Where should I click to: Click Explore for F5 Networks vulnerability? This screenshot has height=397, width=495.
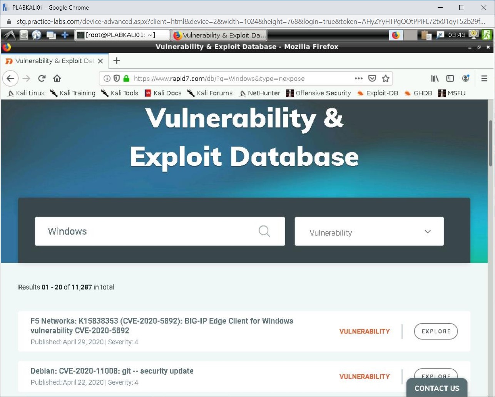point(436,331)
